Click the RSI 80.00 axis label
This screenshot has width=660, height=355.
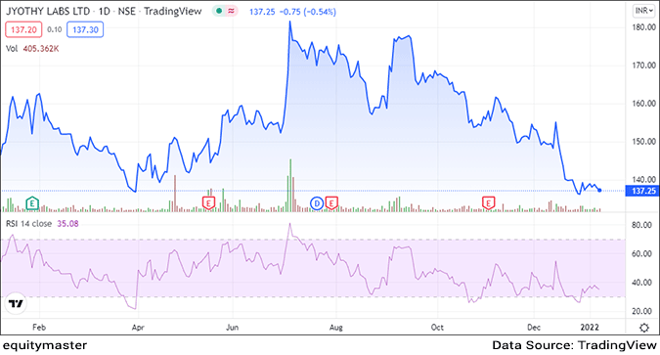tap(641, 225)
